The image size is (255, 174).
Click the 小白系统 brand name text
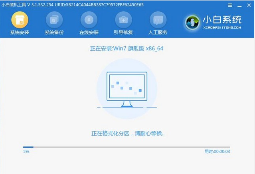222,20
